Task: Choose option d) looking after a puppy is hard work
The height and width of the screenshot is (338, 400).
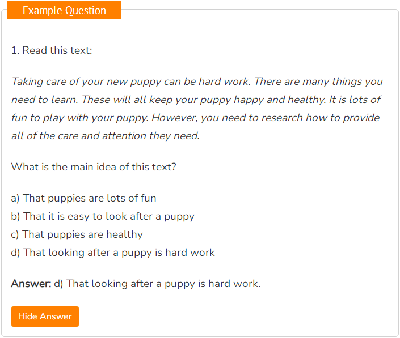Action: [113, 253]
